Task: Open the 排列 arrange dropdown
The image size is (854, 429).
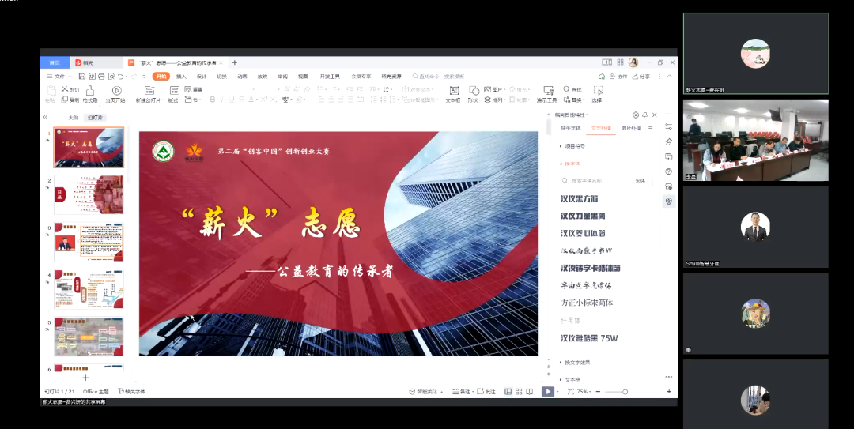Action: [494, 100]
